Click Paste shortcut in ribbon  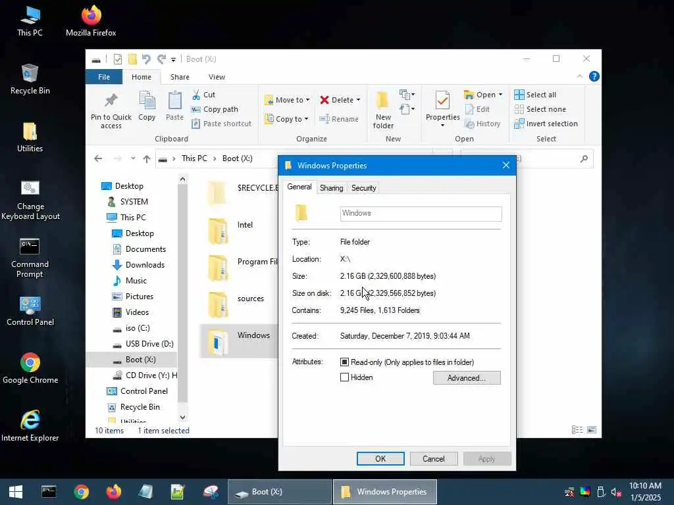[221, 124]
